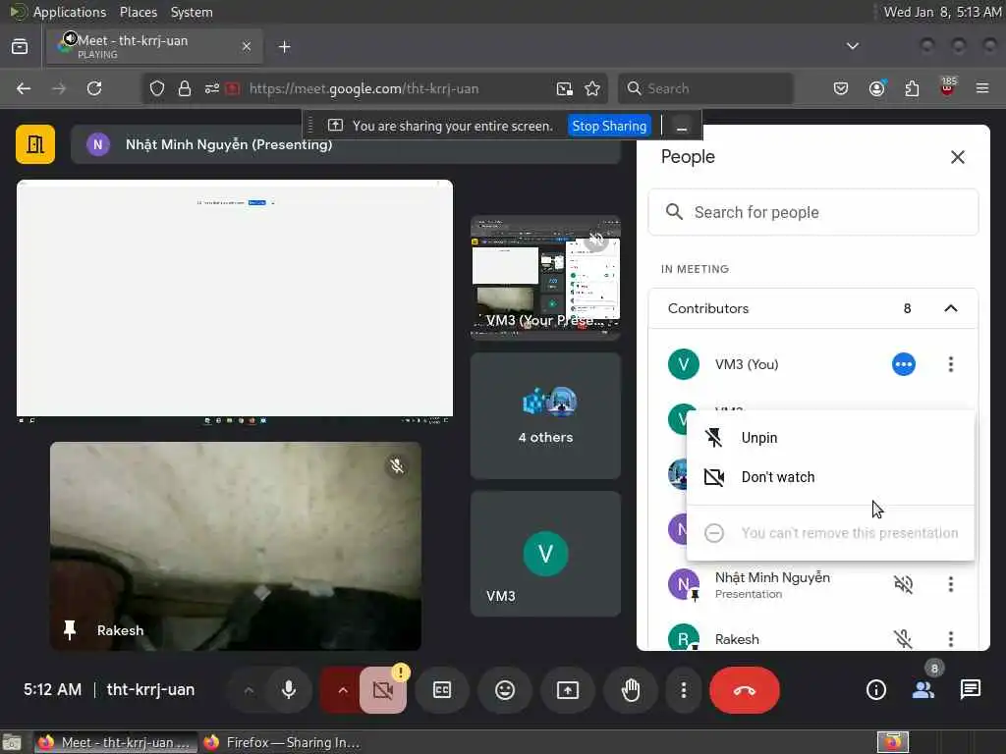Open a new browser tab

pos(284,47)
